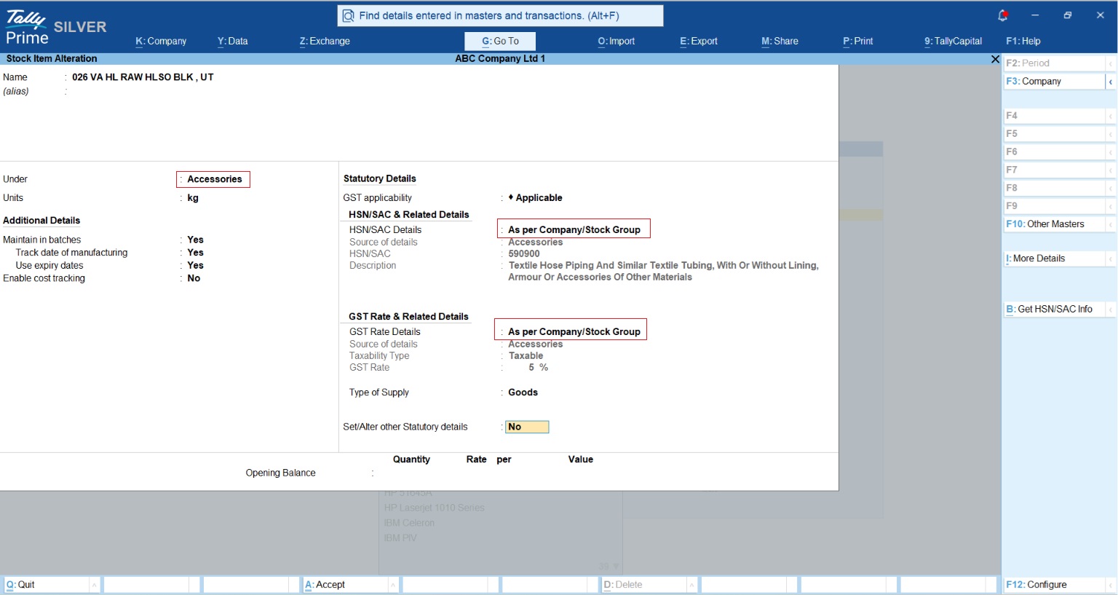The height and width of the screenshot is (595, 1118).
Task: Click the G: Go To button
Action: pos(500,41)
